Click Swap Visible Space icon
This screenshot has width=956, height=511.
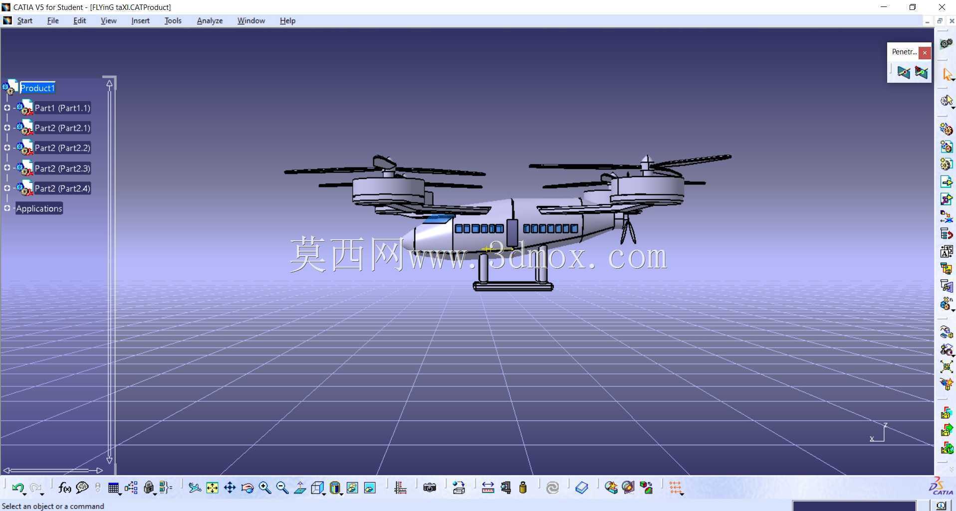(370, 488)
